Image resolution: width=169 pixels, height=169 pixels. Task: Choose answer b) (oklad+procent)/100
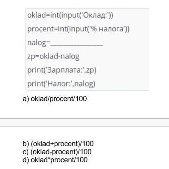[x=58, y=144]
